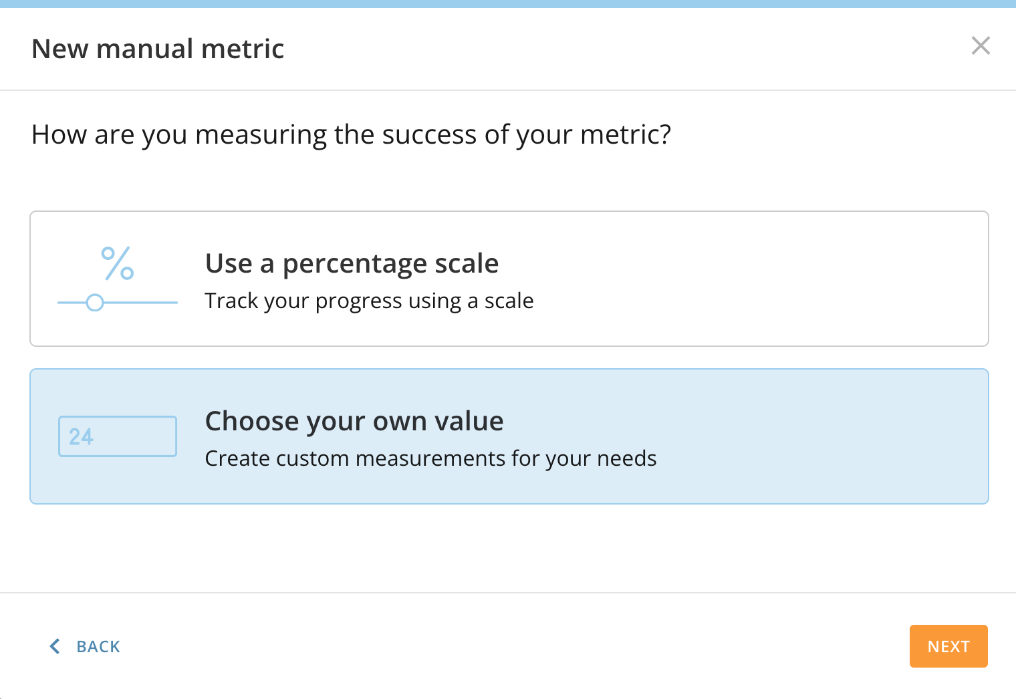1016x699 pixels.
Task: Click the percent symbol icon
Action: pos(118,263)
